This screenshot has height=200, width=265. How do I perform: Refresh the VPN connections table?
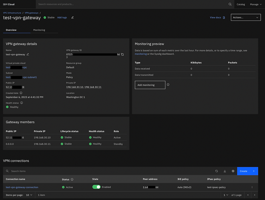coord(217,171)
